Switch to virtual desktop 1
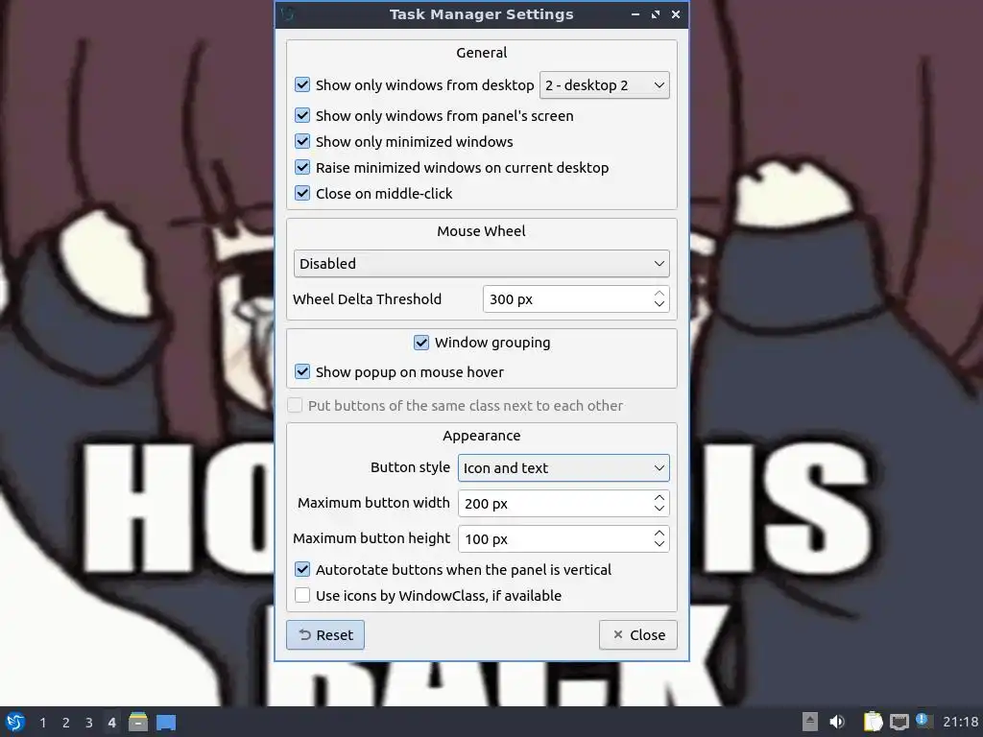Image resolution: width=983 pixels, height=737 pixels. click(x=42, y=723)
